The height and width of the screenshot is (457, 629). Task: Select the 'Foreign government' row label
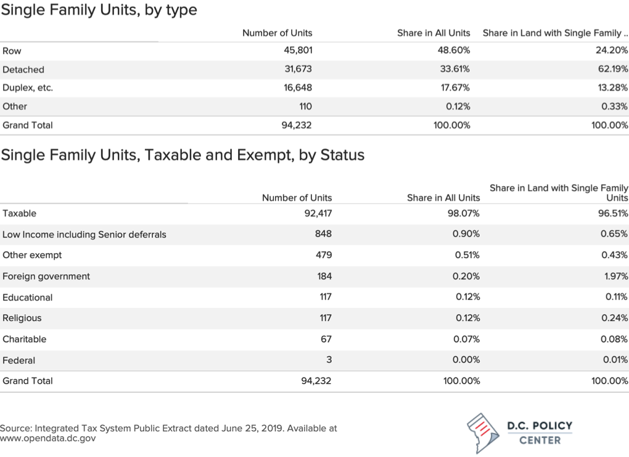pyautogui.click(x=46, y=277)
